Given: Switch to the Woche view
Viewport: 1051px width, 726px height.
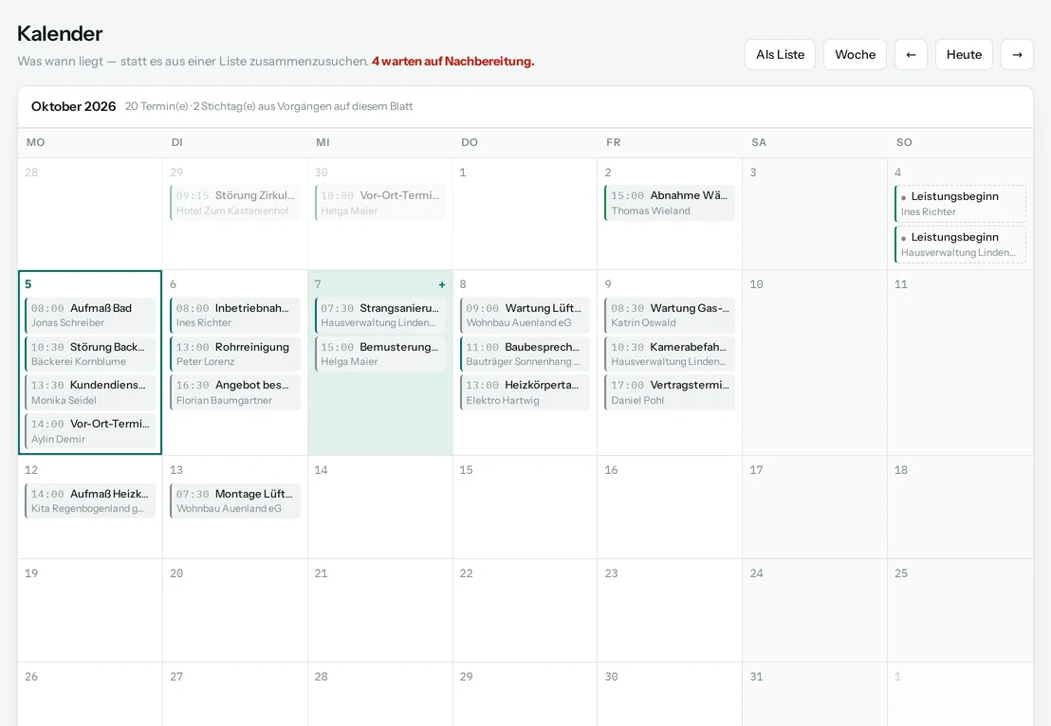Looking at the screenshot, I should (x=856, y=54).
